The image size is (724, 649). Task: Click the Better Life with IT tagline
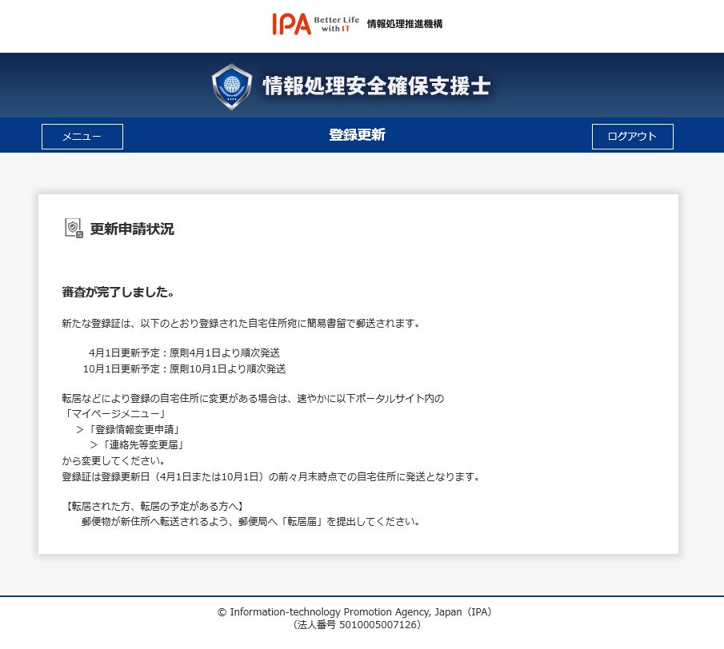tap(336, 24)
